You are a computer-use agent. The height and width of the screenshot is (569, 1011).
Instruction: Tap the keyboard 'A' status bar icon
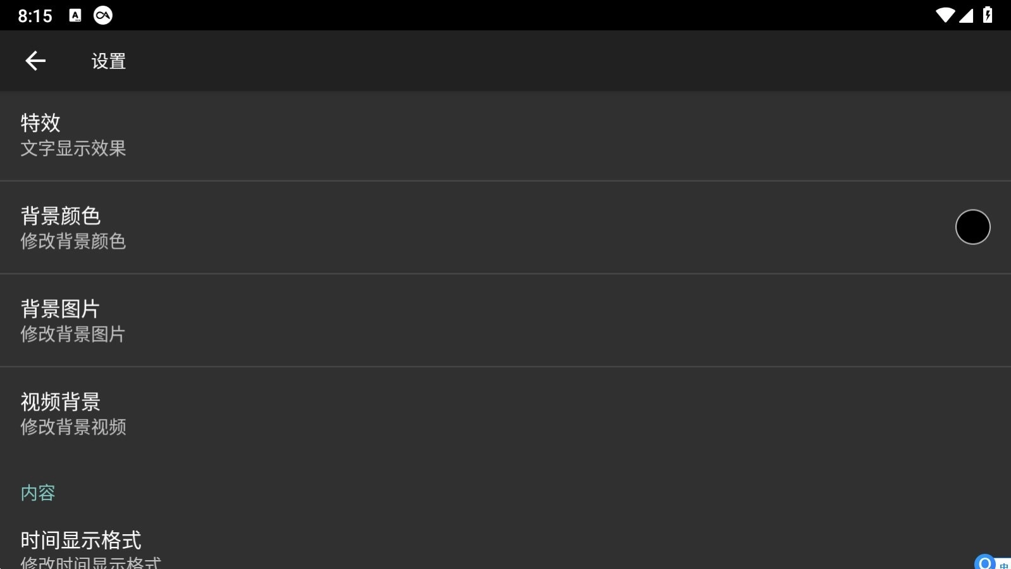click(x=75, y=16)
